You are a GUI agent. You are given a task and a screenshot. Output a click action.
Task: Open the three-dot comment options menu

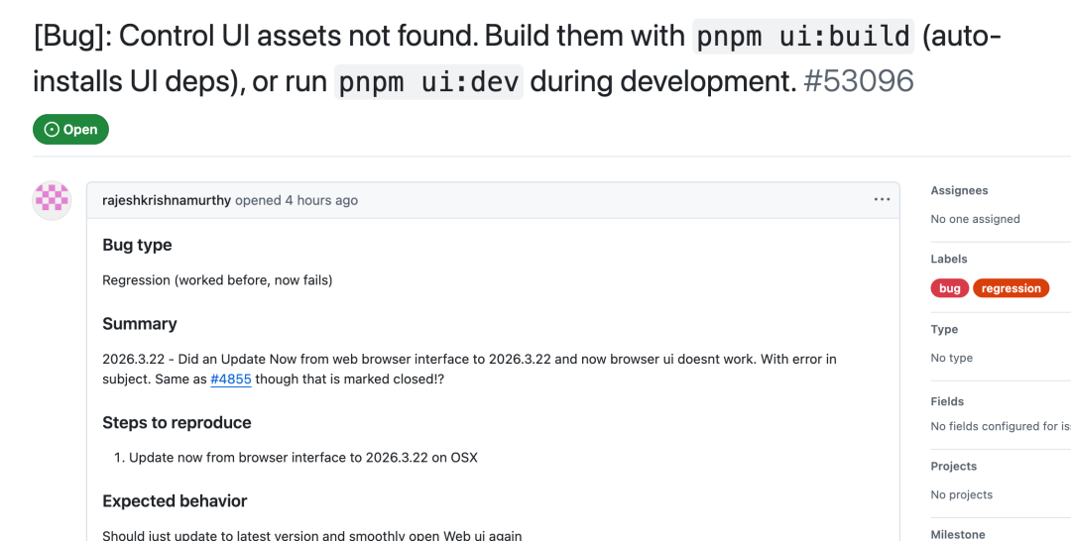tap(882, 200)
